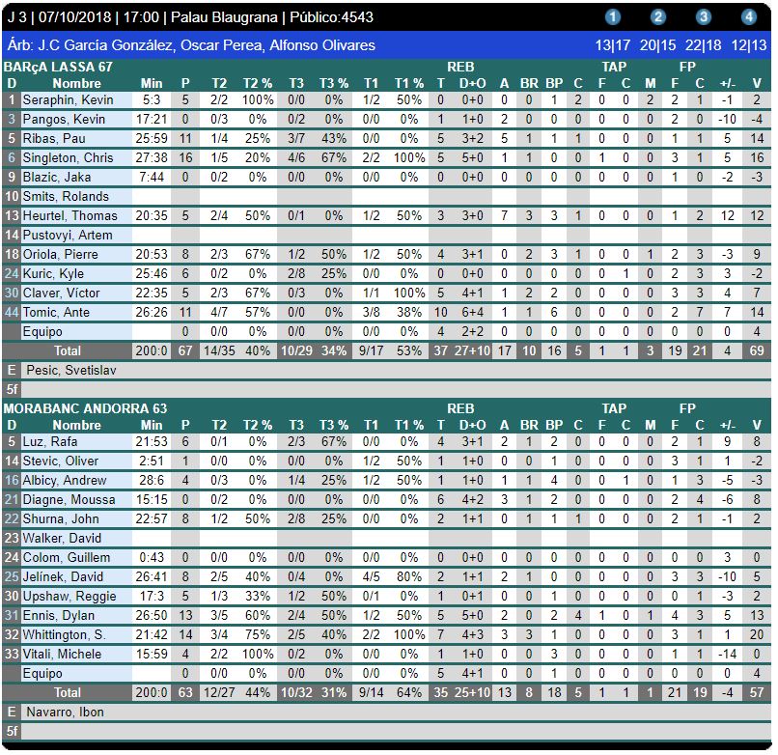Select the Pustovyi, Artem row name

click(x=68, y=236)
